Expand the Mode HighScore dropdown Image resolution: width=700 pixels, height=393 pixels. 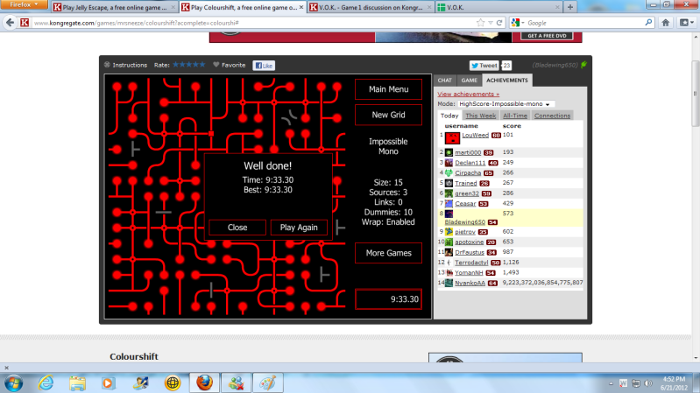[506, 104]
